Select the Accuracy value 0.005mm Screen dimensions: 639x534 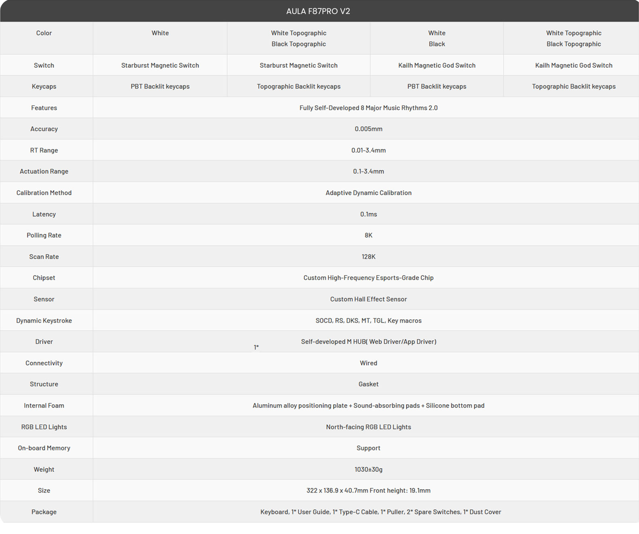coord(368,129)
